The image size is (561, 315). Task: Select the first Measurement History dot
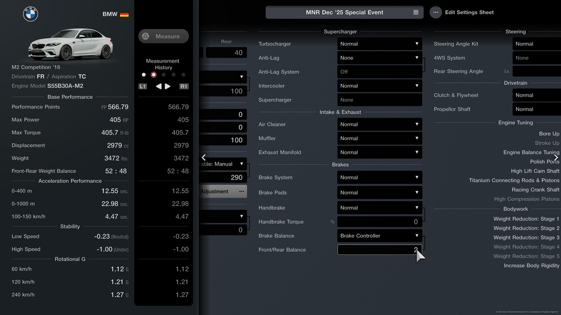coord(144,75)
